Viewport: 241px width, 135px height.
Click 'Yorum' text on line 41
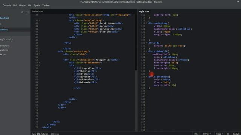click(x=103, y=26)
